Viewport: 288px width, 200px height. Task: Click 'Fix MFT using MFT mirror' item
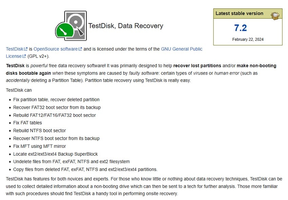(39, 146)
